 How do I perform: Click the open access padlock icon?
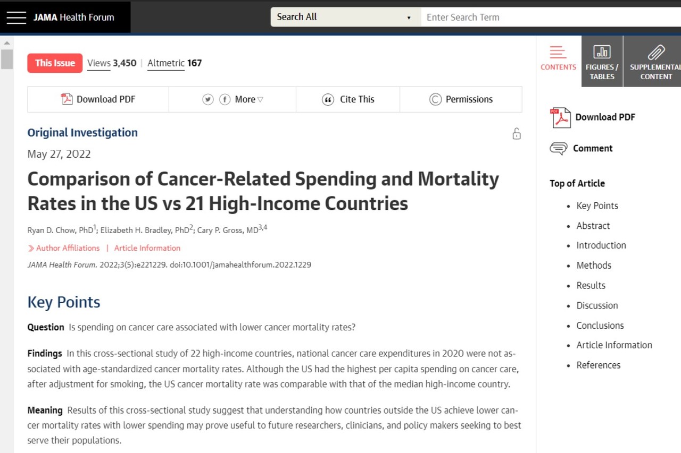516,133
